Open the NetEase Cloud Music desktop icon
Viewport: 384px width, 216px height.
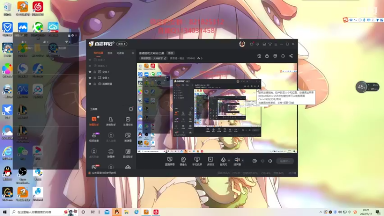point(38,9)
